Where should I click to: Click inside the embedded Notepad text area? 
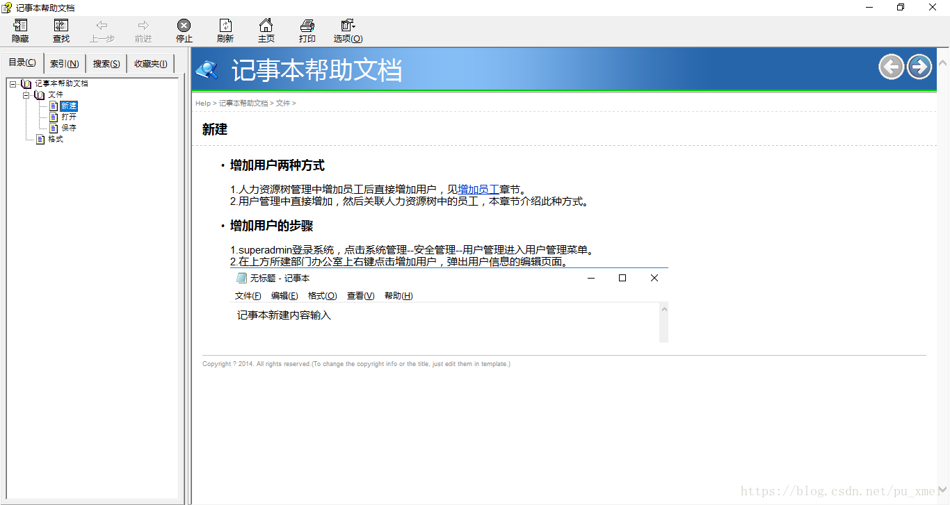click(x=445, y=322)
